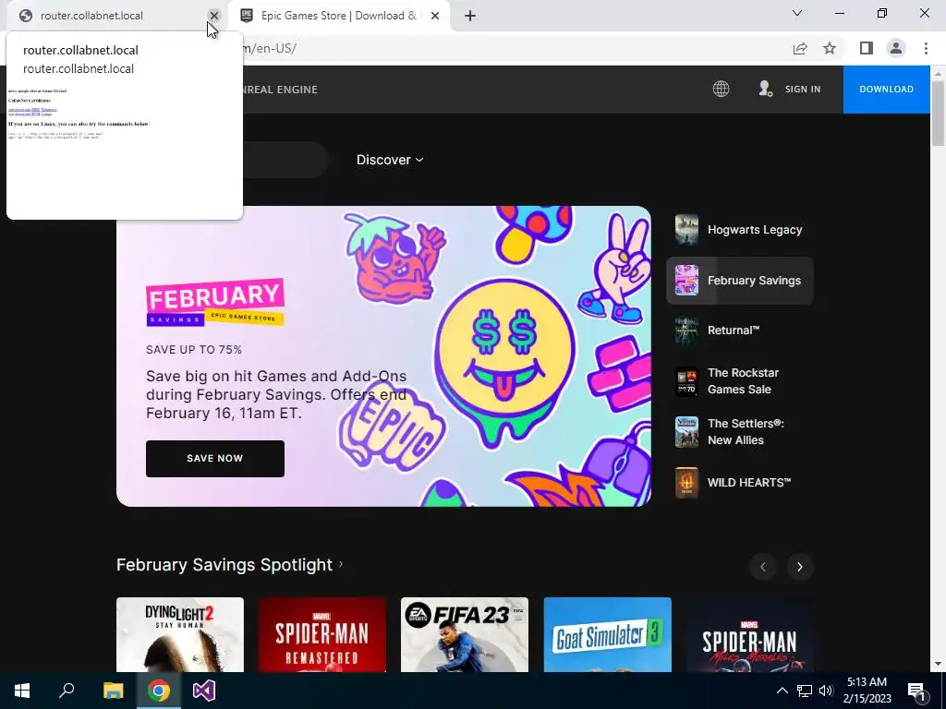Select Returnal carousel item

740,330
